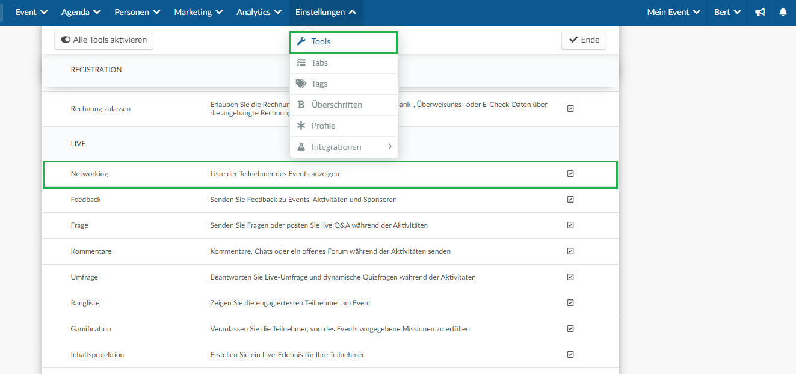Open the Agenda dropdown menu
Screen dimensions: 796x374
pos(81,12)
